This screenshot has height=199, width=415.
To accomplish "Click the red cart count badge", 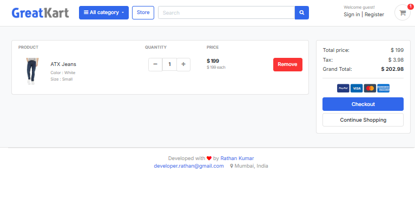I will coord(410,6).
